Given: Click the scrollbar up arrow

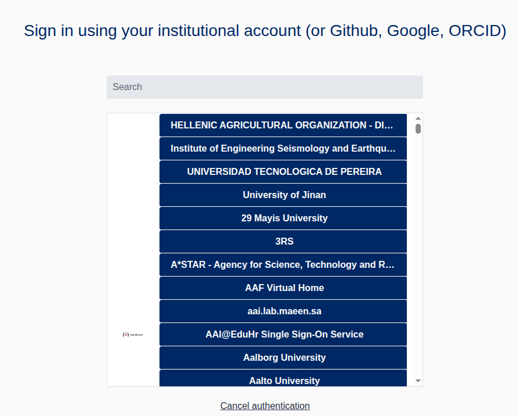Looking at the screenshot, I should point(418,118).
